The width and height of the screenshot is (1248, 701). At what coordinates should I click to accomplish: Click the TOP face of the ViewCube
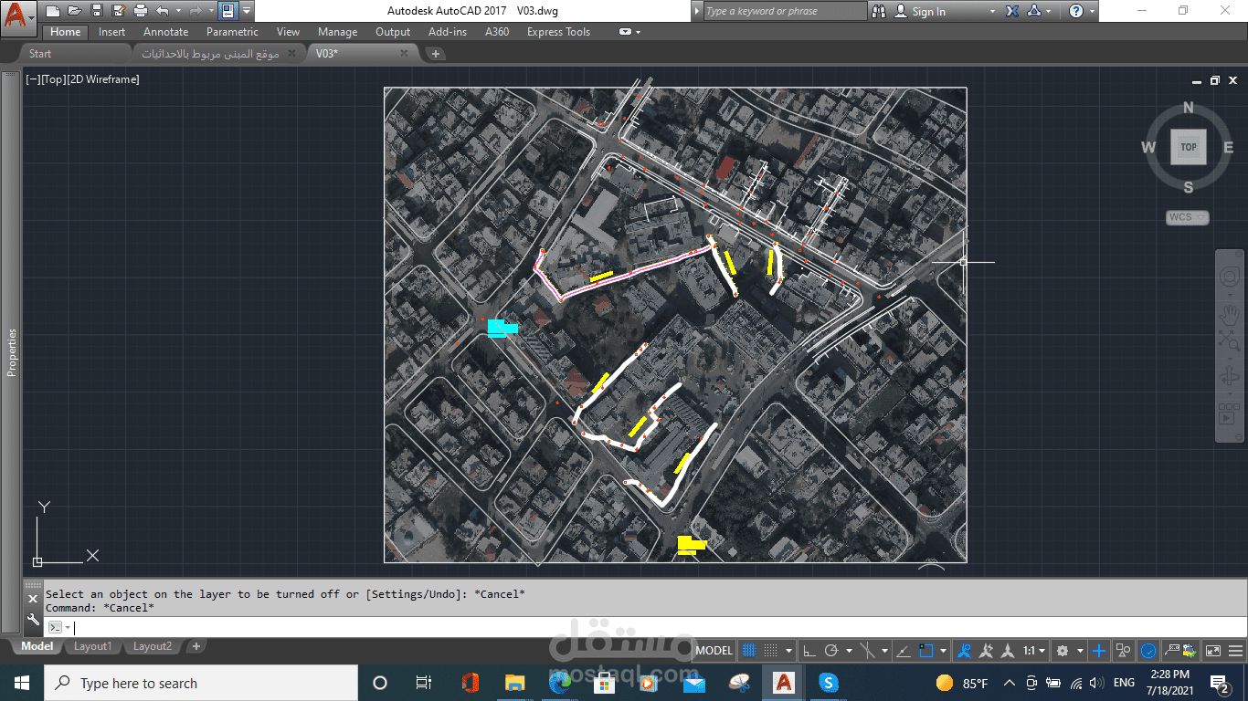click(x=1189, y=147)
